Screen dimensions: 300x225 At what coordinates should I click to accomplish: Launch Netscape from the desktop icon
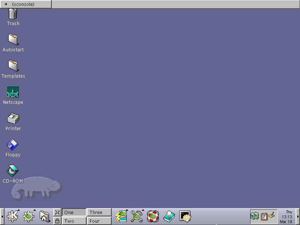pos(13,92)
